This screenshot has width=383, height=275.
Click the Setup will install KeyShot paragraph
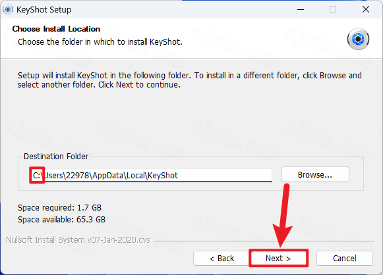[190, 80]
